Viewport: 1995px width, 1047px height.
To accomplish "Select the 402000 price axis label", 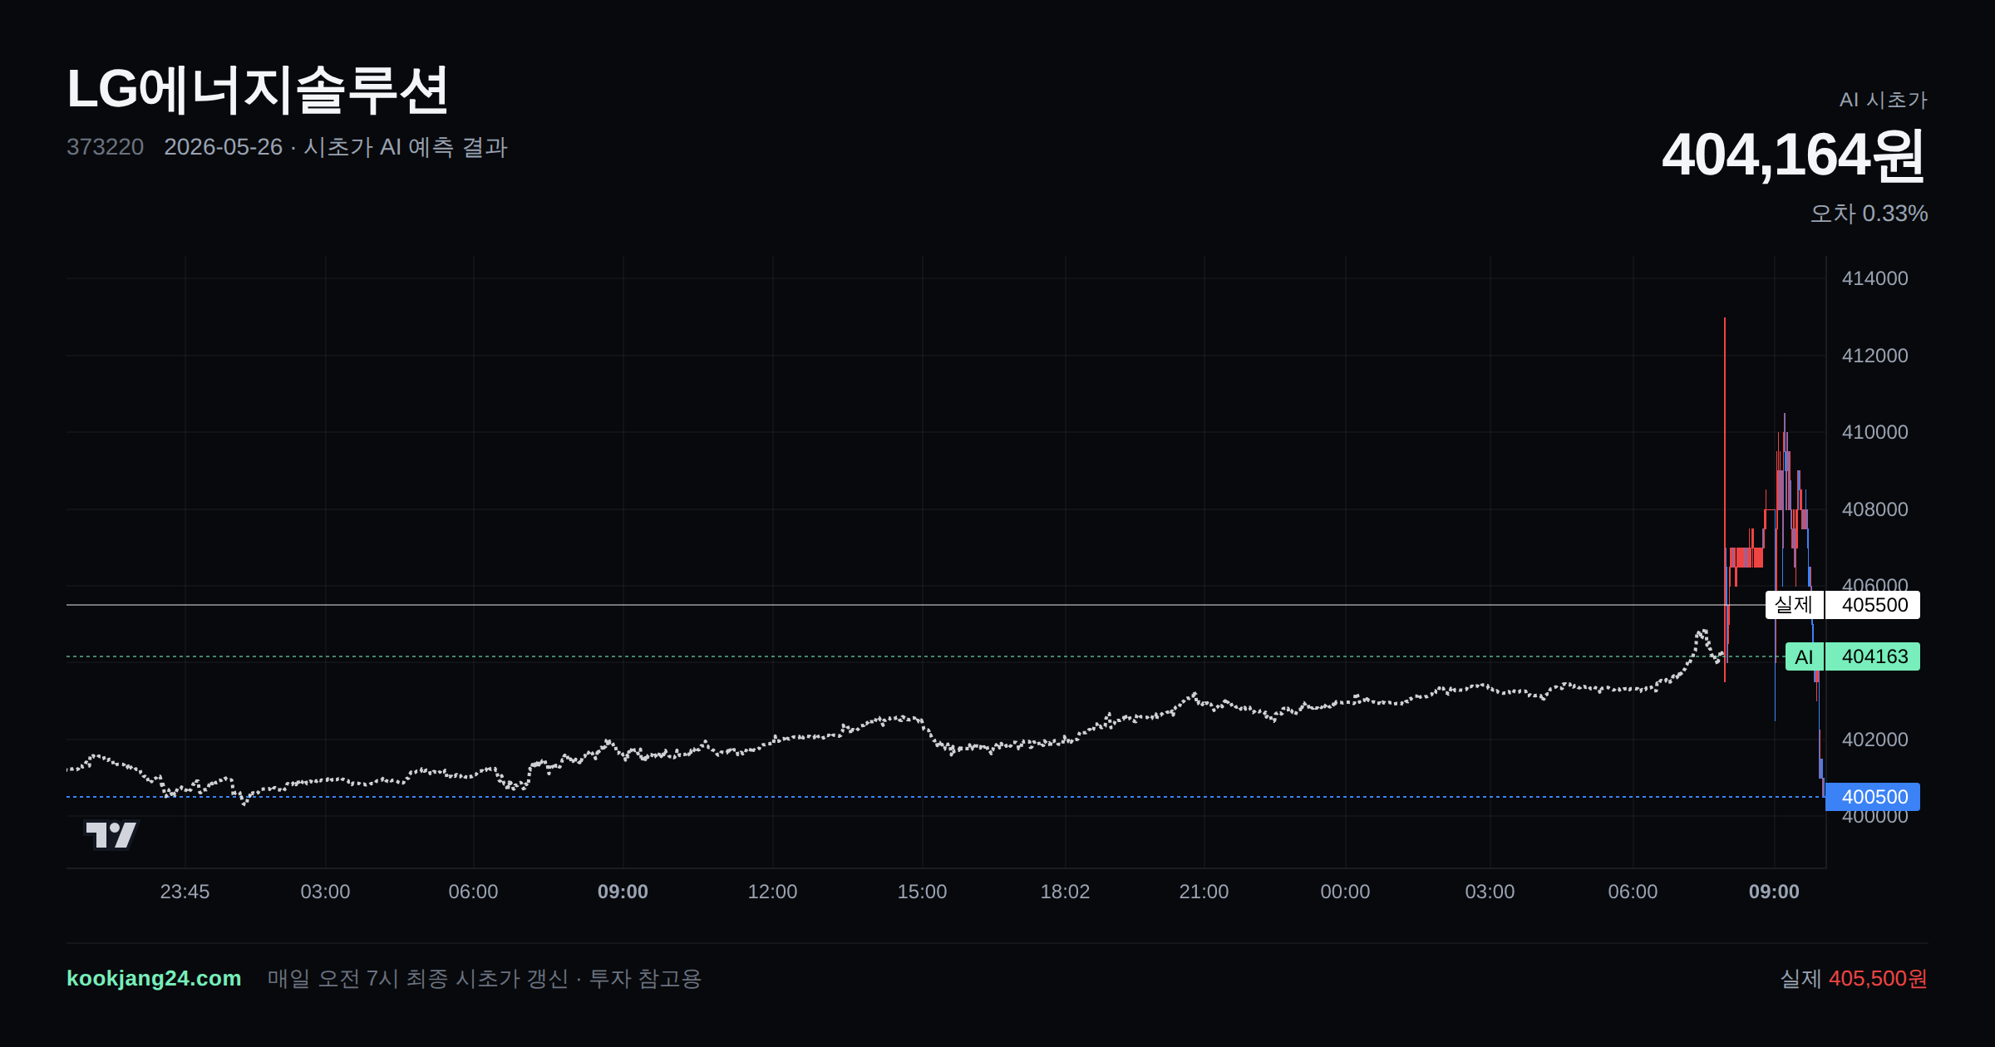I will point(1874,740).
